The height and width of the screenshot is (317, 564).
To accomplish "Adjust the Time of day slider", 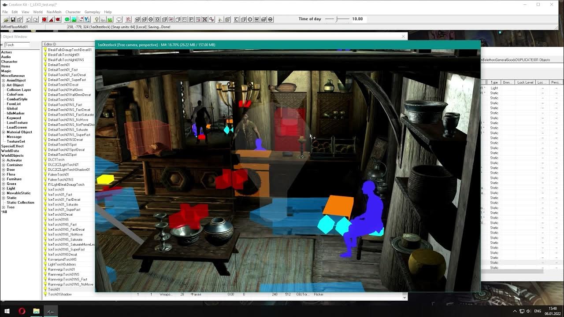I will 338,19.
